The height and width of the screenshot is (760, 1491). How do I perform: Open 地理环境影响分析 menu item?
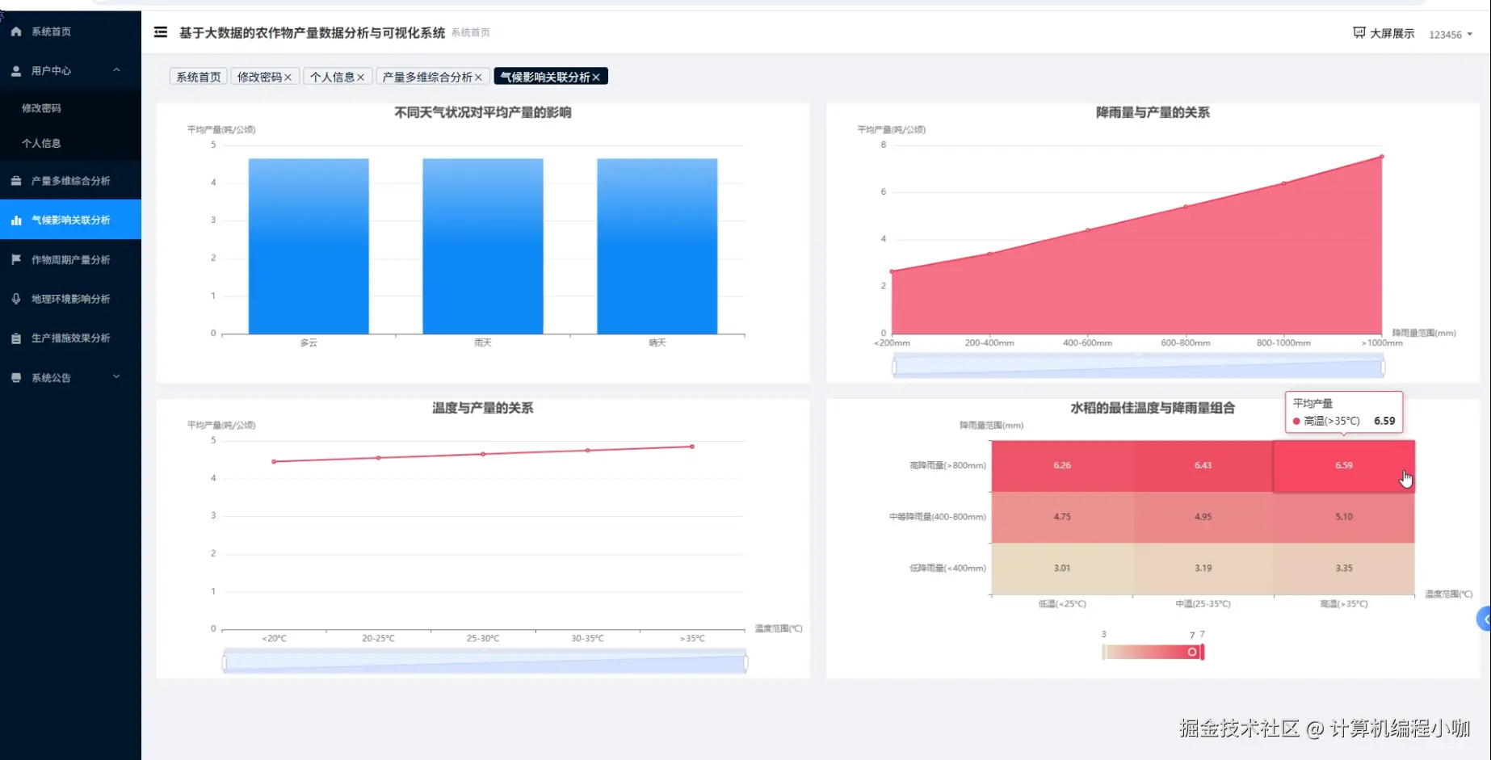(x=70, y=299)
